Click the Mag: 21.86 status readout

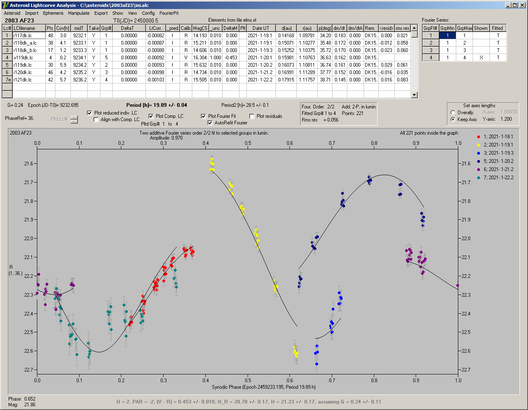pos(22,404)
